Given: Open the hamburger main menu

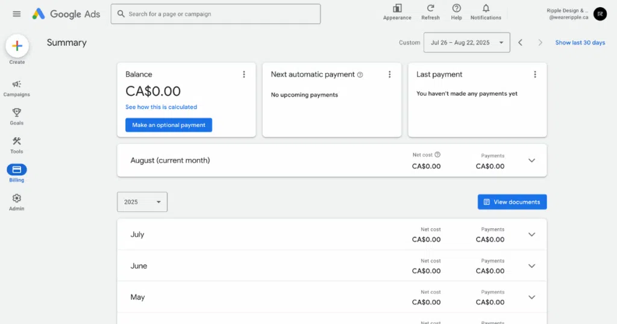Looking at the screenshot, I should [17, 14].
